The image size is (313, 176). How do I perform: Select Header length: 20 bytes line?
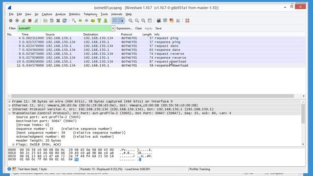tap(38, 140)
